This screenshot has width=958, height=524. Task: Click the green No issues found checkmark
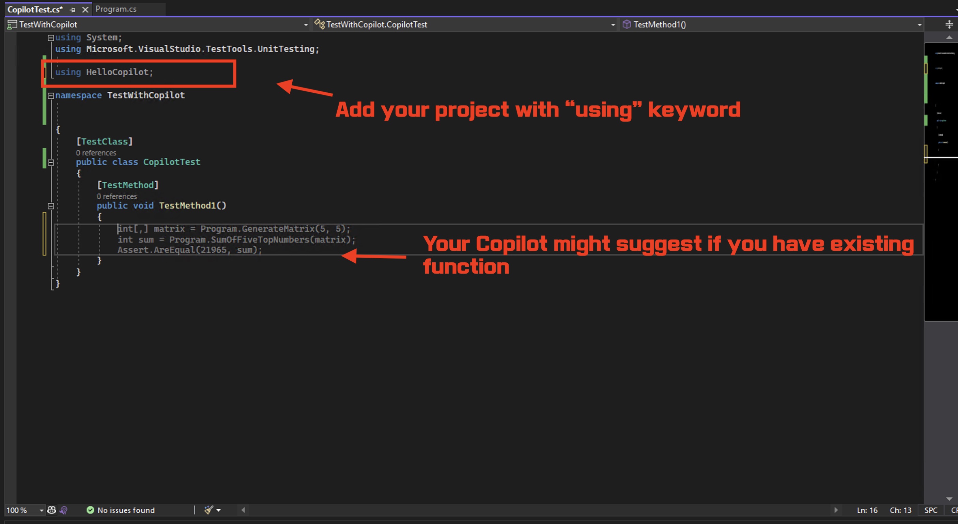click(90, 510)
